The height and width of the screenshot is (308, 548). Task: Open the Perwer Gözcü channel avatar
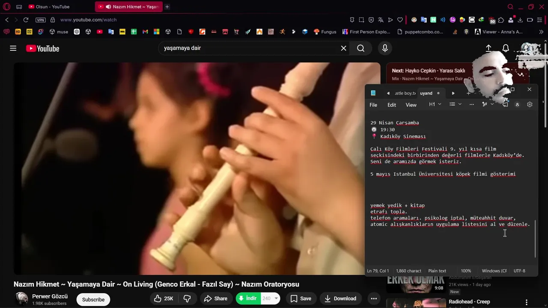pyautogui.click(x=21, y=299)
